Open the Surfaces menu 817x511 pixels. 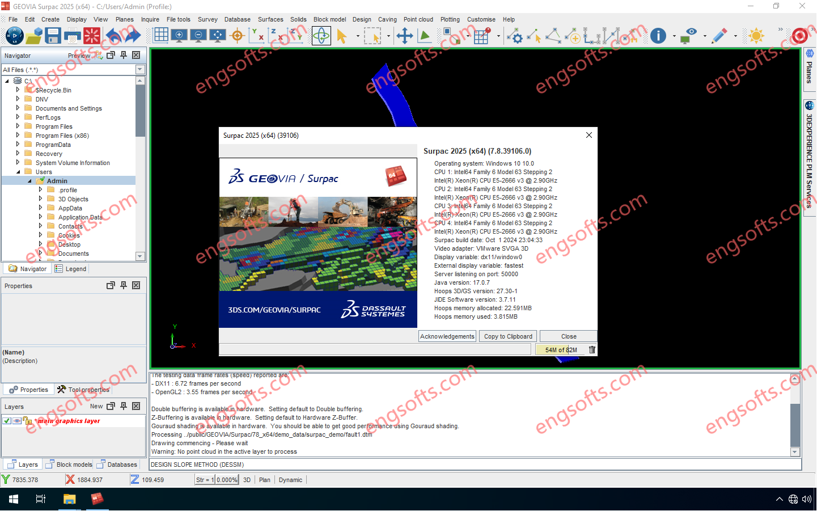(x=270, y=19)
